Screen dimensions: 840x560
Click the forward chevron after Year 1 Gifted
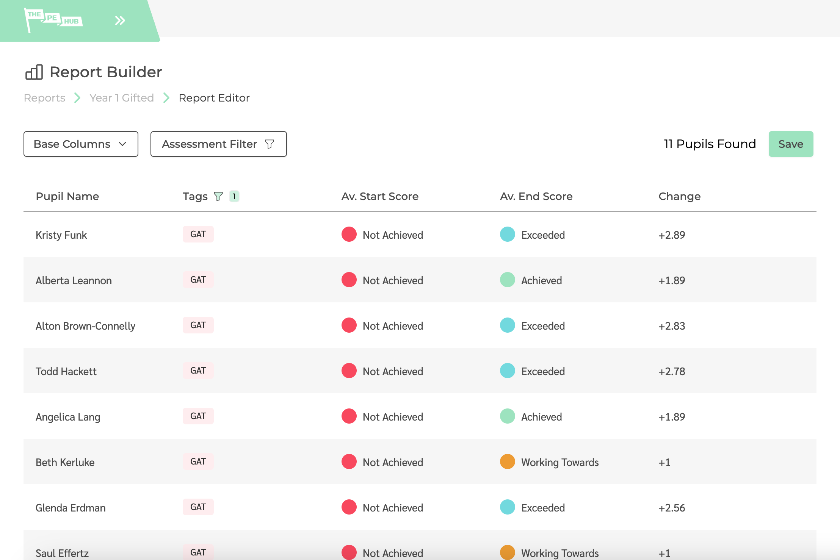tap(166, 97)
